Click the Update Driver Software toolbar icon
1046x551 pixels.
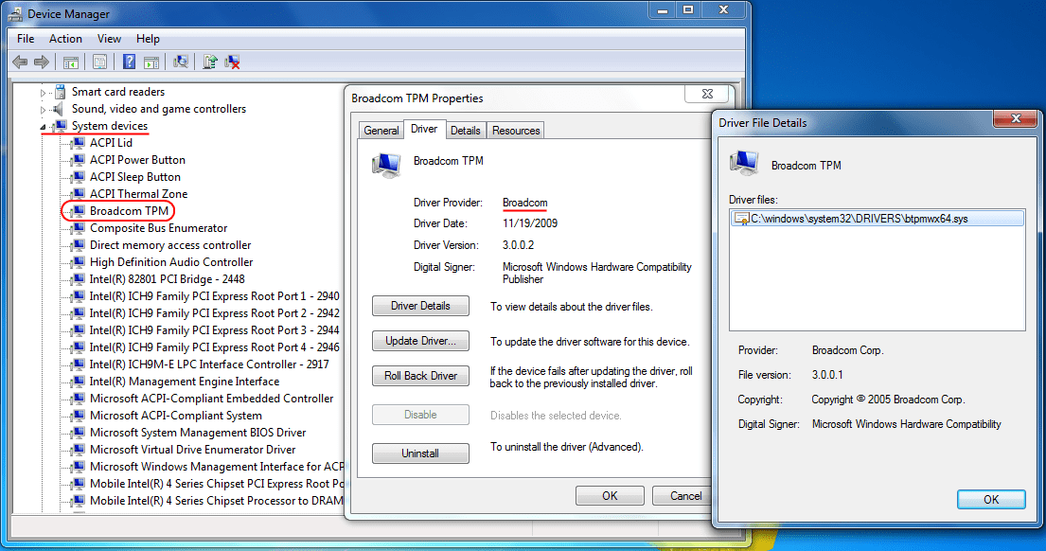click(210, 62)
